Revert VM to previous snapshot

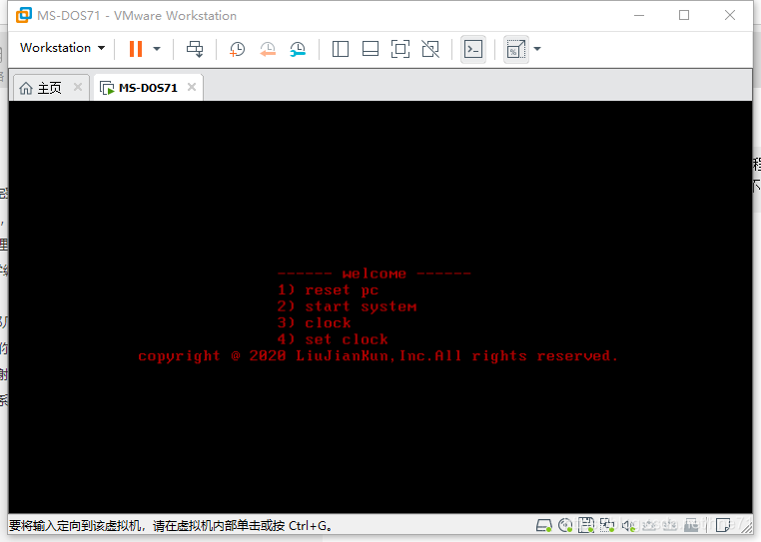[x=268, y=49]
